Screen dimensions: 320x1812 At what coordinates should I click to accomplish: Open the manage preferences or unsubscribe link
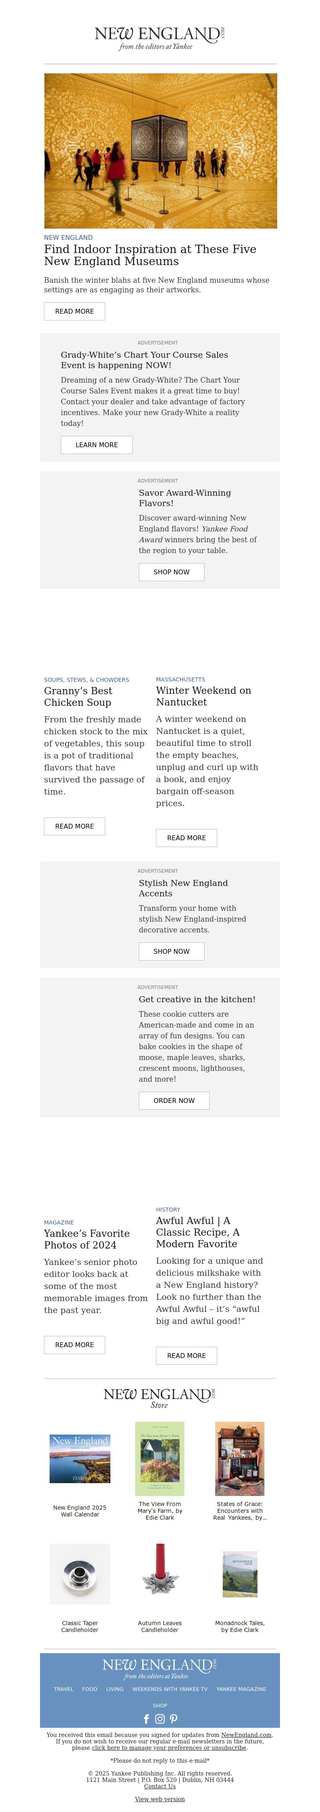pos(169,1748)
